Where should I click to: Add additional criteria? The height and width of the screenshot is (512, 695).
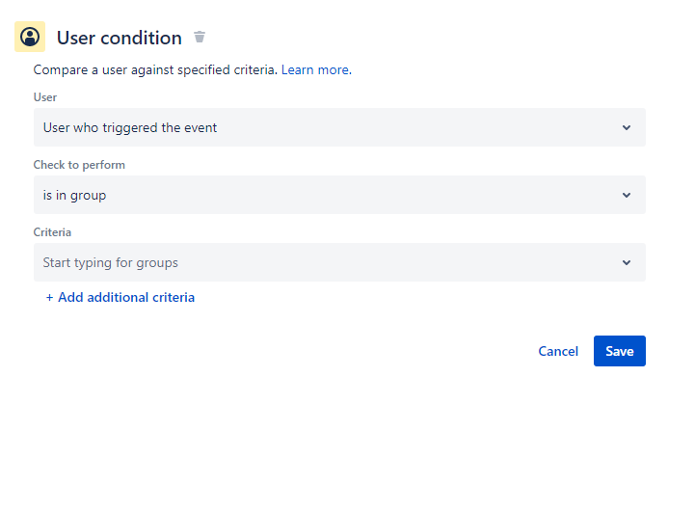click(x=125, y=297)
